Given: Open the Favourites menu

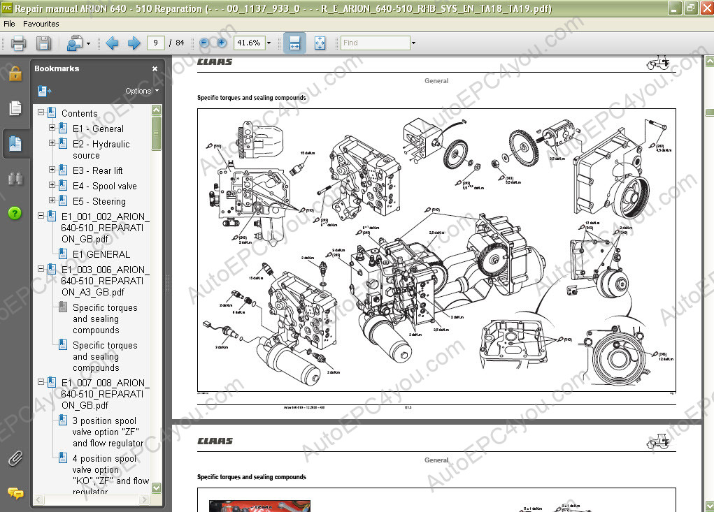Looking at the screenshot, I should (x=41, y=24).
